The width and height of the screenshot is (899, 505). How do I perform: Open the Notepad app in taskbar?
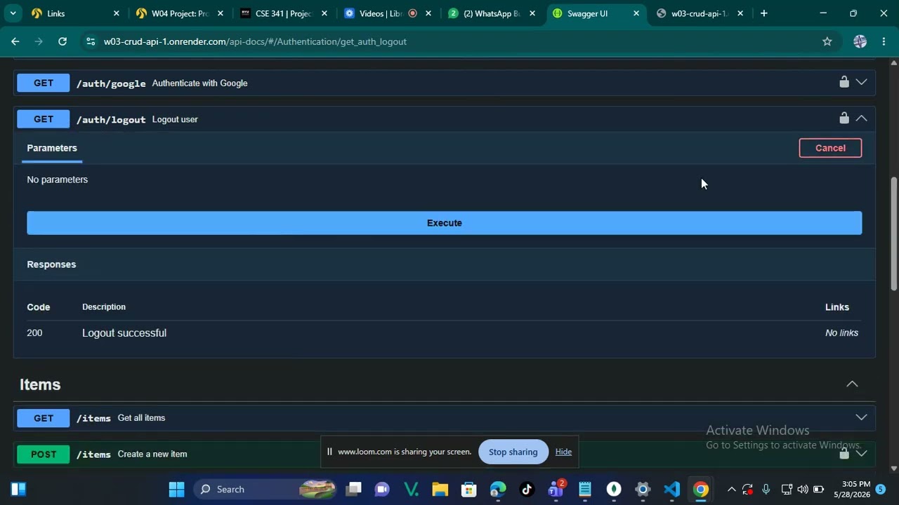tap(584, 489)
